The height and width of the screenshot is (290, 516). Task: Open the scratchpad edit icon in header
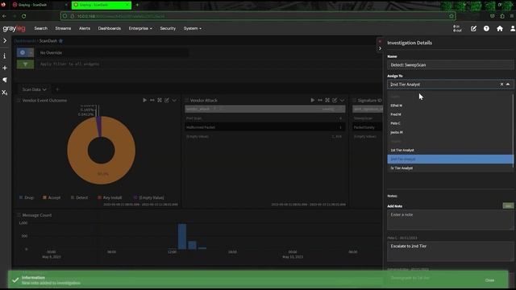coord(473,29)
